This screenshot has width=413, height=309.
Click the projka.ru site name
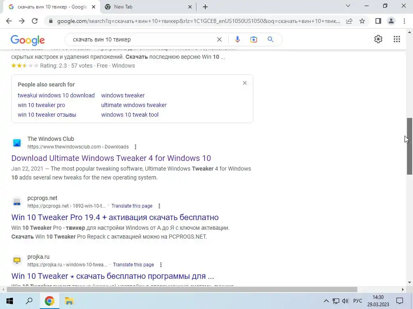coord(38,257)
